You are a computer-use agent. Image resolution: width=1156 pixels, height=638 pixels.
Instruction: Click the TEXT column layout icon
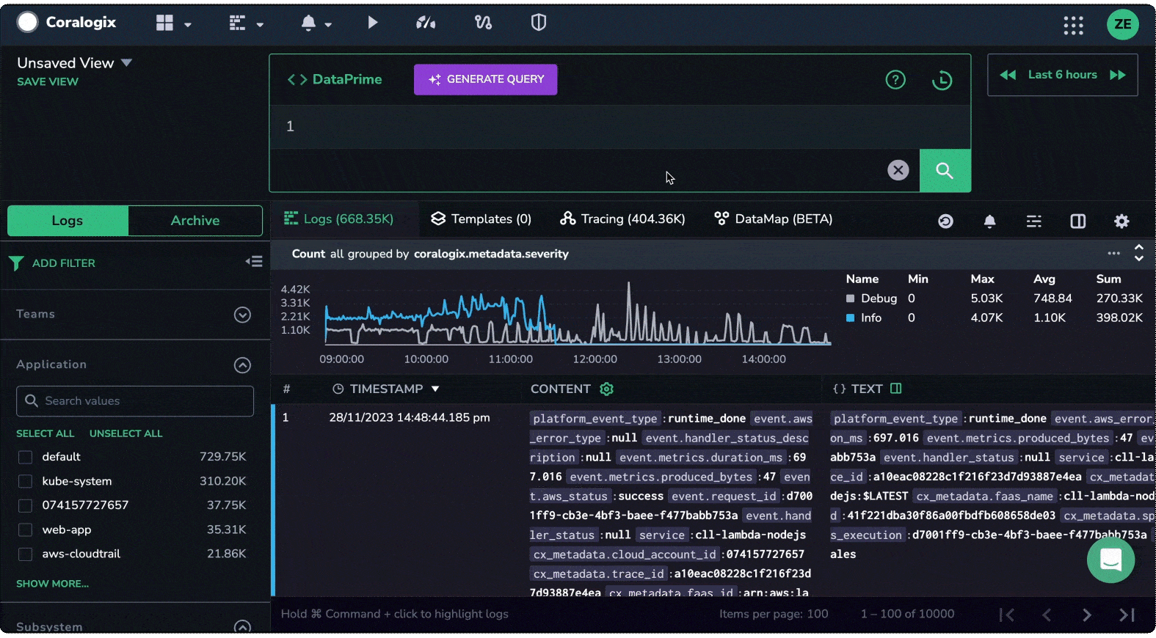(x=895, y=389)
